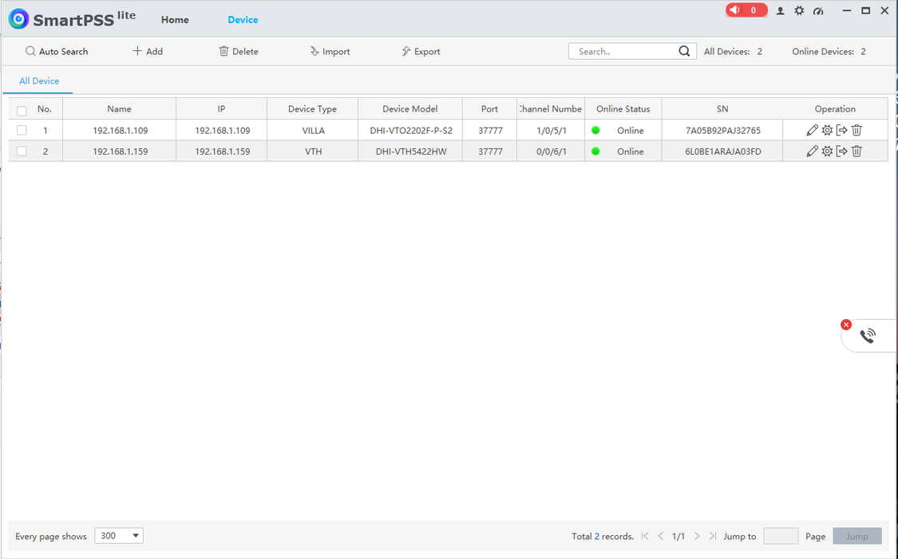Focus the Jump to page field
Screen dimensions: 898x559
(781, 536)
